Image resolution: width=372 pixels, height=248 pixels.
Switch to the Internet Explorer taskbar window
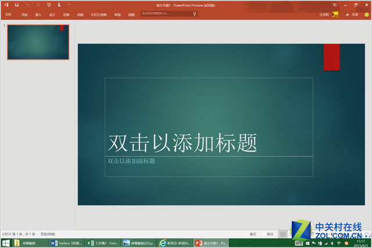click(x=176, y=243)
